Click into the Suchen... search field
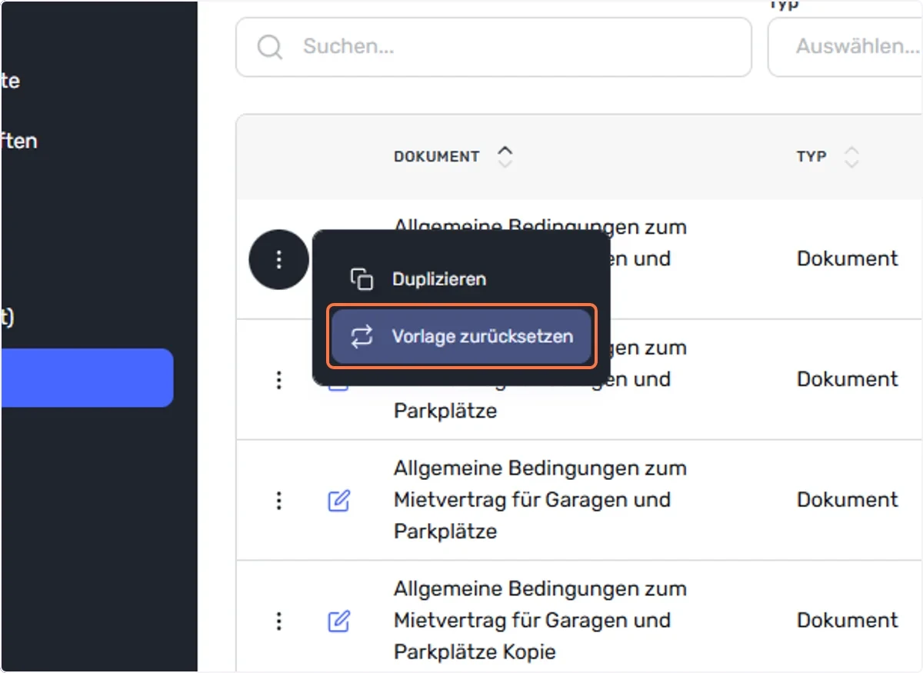Screen dimensions: 923x673 click(493, 47)
